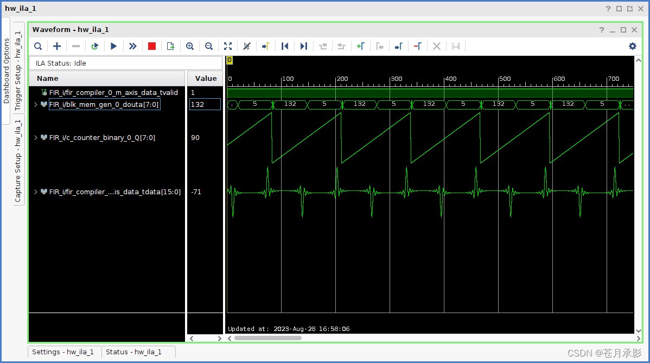Enable auto re-trigger mode
This screenshot has height=363, width=650.
pos(95,46)
